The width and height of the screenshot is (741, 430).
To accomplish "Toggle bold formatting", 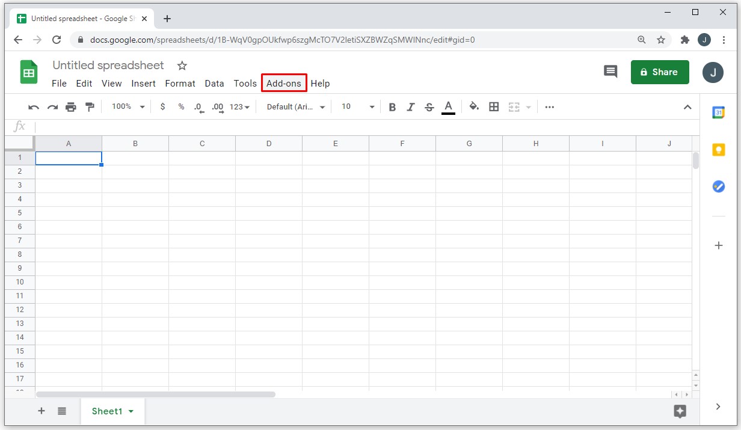I will 392,107.
